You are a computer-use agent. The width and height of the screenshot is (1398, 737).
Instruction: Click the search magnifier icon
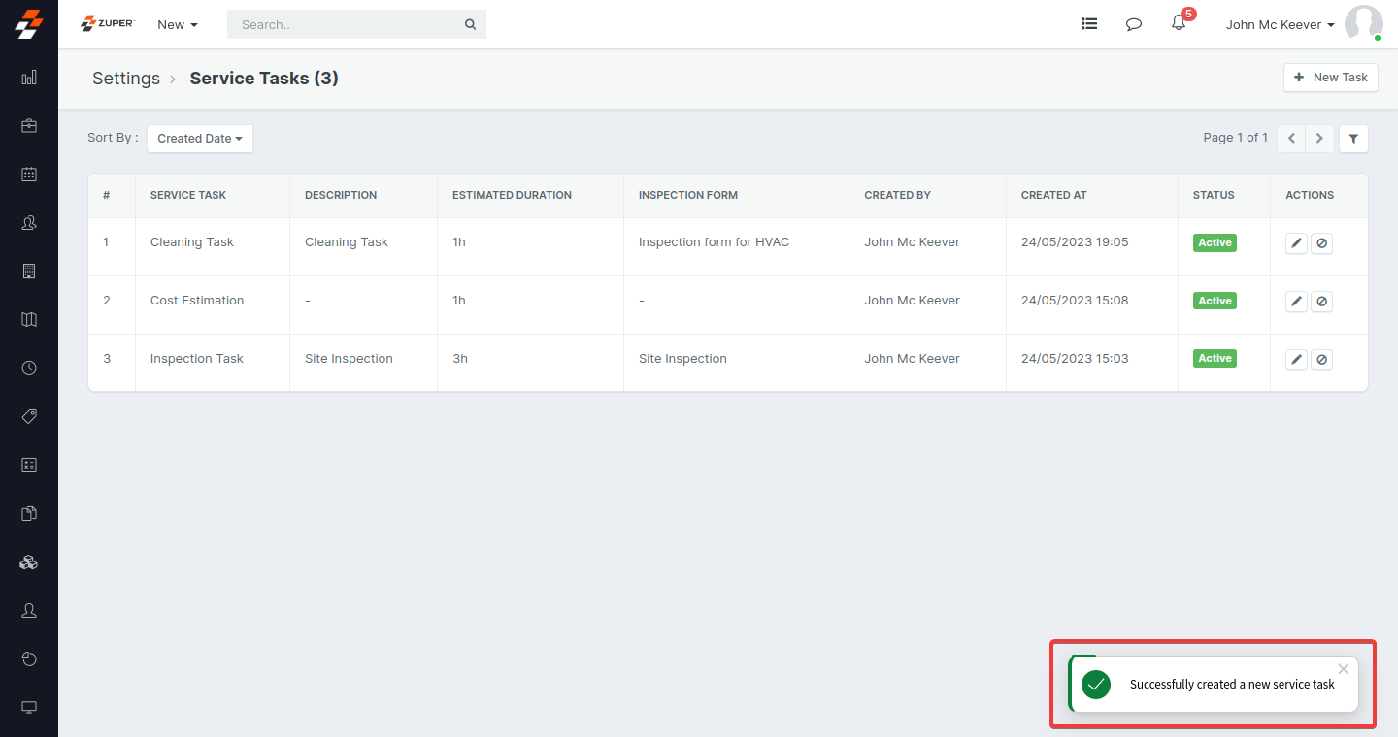tap(470, 23)
